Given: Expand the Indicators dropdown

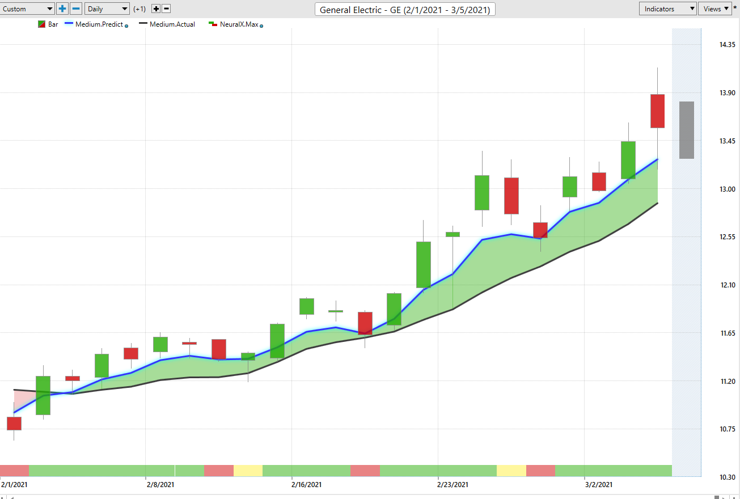Looking at the screenshot, I should click(668, 9).
